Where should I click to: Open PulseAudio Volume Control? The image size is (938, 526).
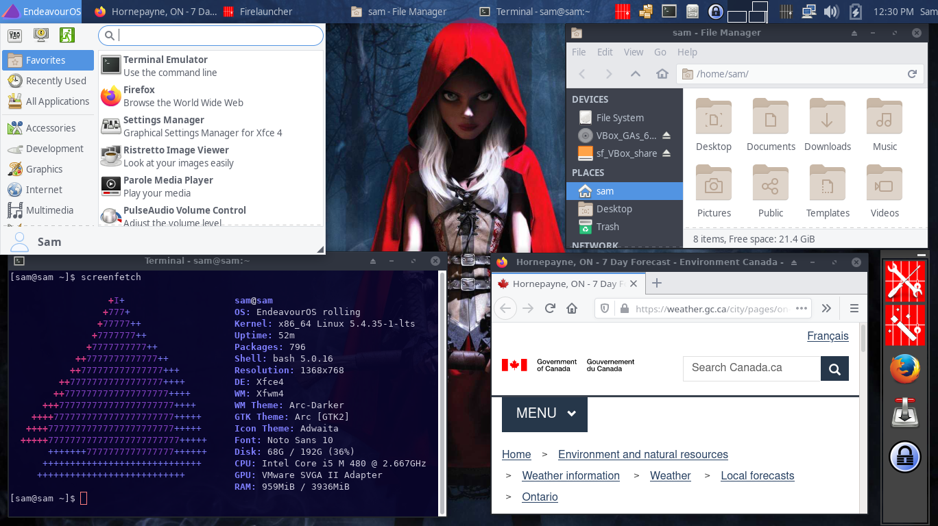click(211, 215)
